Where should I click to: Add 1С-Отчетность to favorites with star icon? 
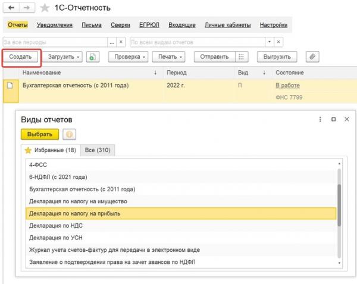(45, 8)
